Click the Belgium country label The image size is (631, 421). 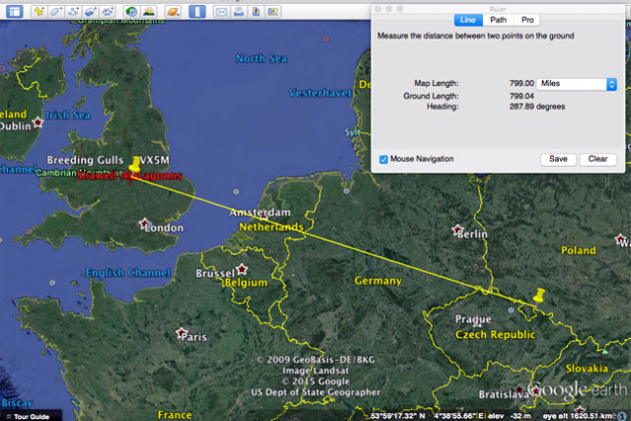tap(245, 283)
